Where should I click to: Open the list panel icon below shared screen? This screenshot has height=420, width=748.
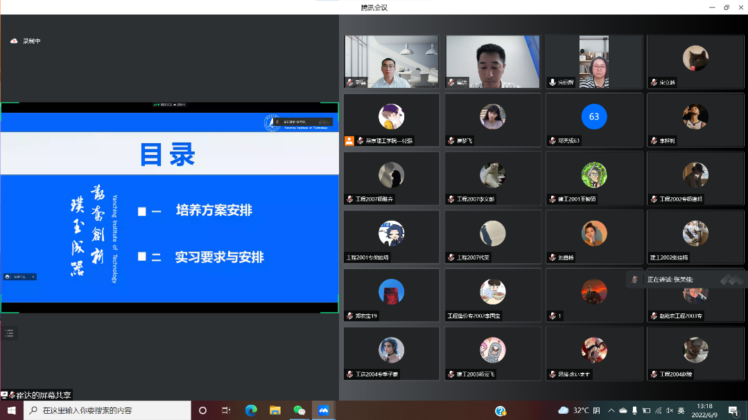9,334
